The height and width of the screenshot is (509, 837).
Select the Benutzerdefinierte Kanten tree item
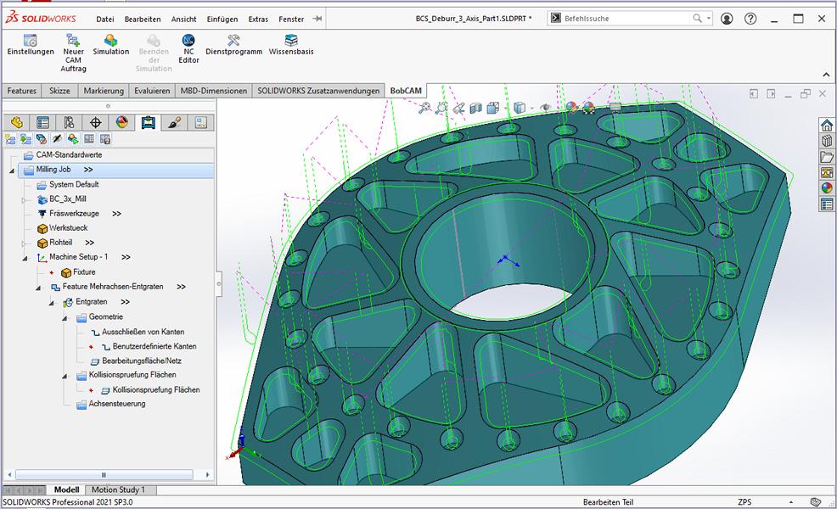[x=154, y=346]
